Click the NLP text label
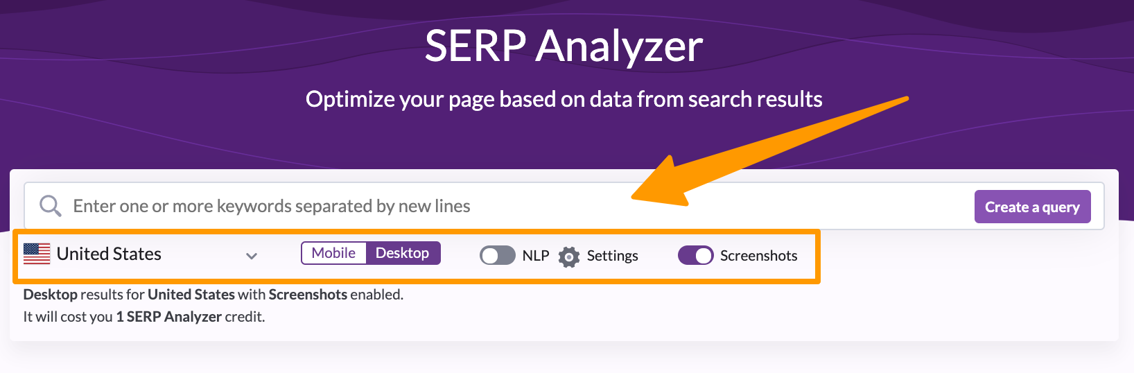Screen dimensions: 1134x373 [535, 256]
